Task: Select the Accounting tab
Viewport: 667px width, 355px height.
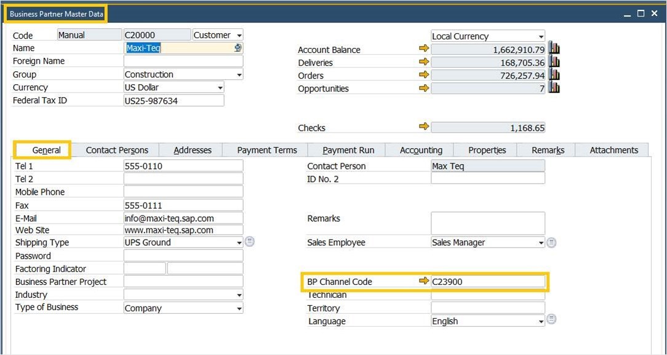Action: [421, 150]
